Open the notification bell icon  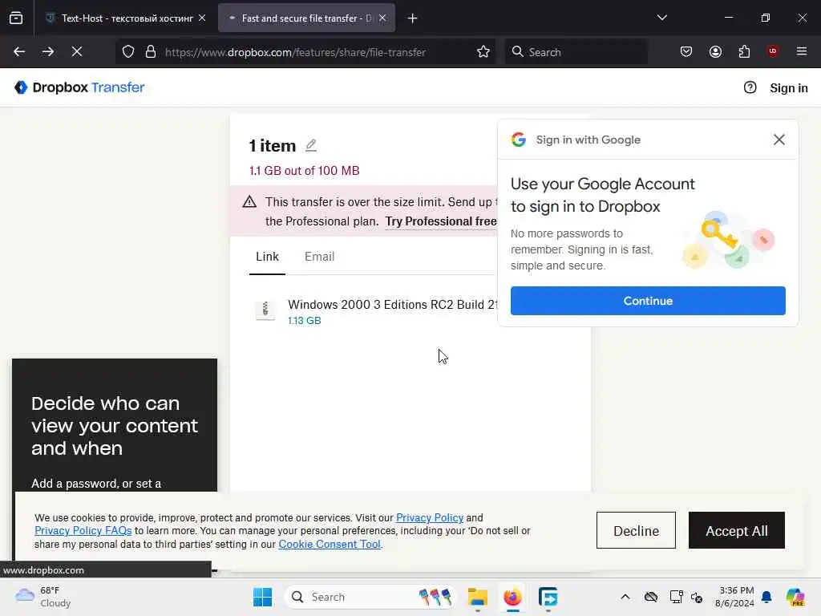pyautogui.click(x=766, y=597)
